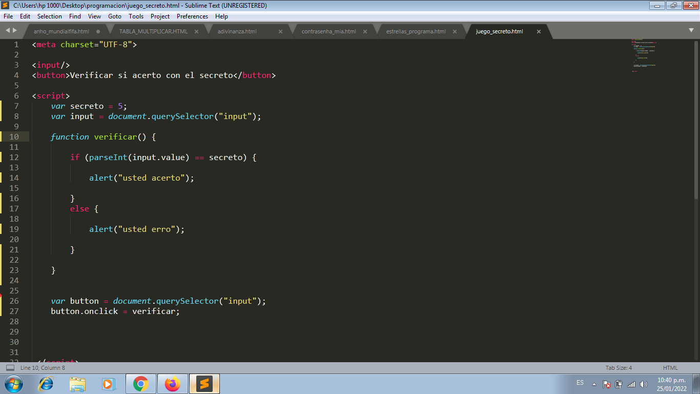Switch to the anho_mundialfifa.html tab
700x394 pixels.
coord(61,31)
